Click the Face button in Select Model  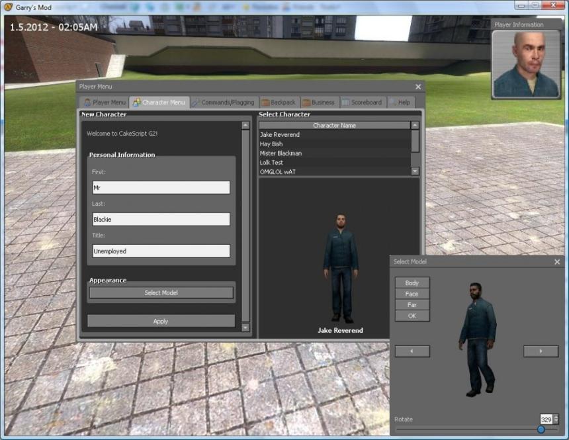(x=412, y=294)
